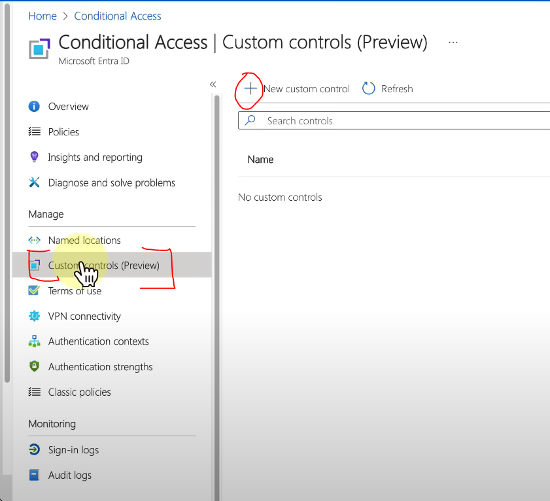Click the Authentication contexts hierarchy icon
Screen dimensions: 550x501
[35, 341]
